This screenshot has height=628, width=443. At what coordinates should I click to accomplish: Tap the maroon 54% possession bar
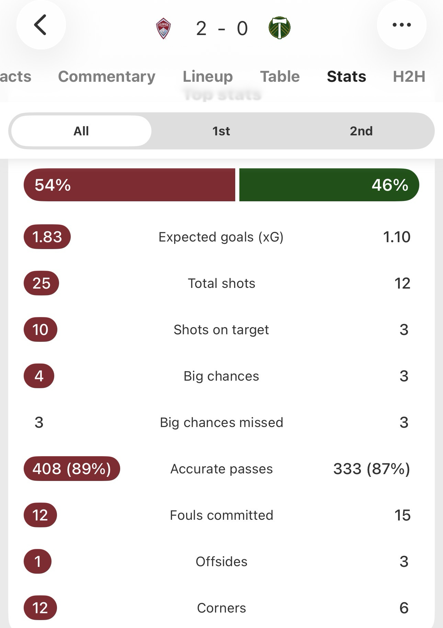(x=129, y=185)
